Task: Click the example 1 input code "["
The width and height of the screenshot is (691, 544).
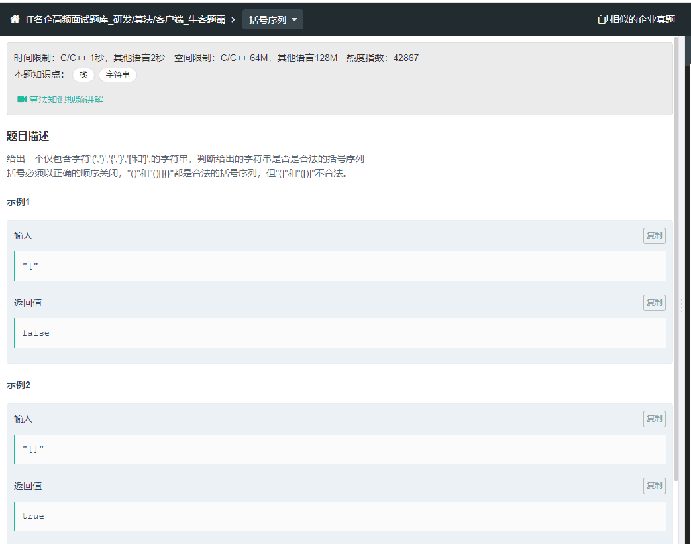Action: [30, 266]
